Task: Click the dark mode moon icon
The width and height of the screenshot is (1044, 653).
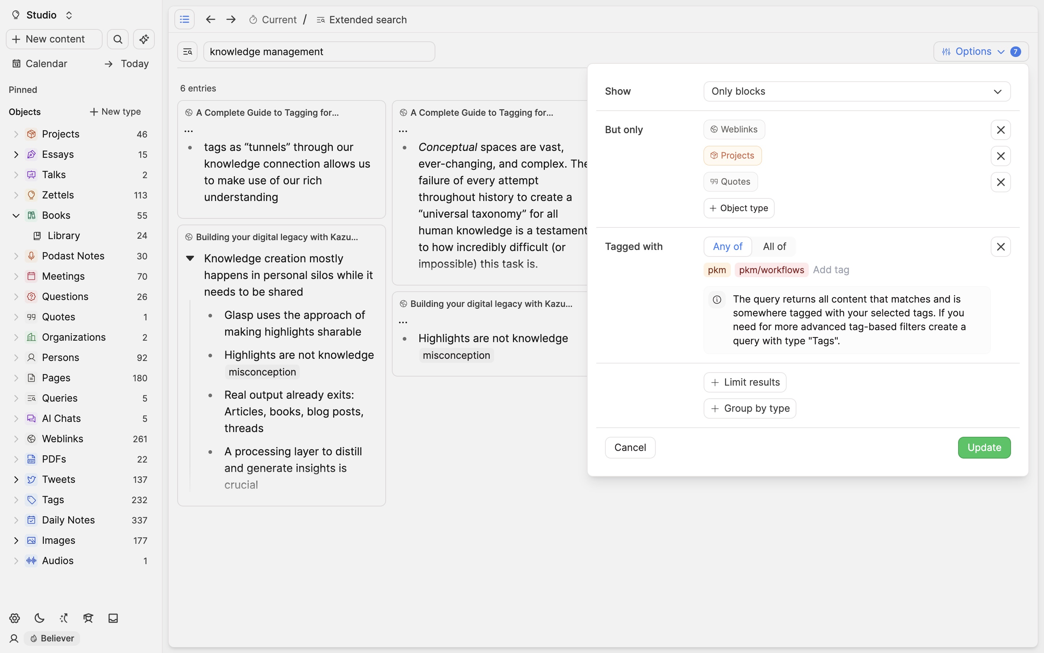Action: point(38,619)
